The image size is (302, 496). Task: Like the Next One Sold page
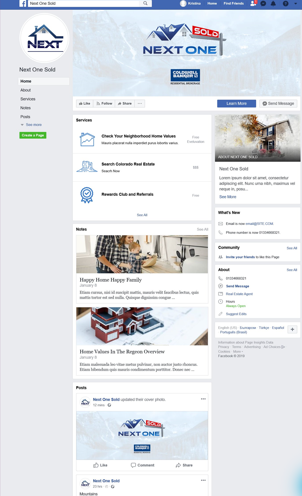[85, 103]
